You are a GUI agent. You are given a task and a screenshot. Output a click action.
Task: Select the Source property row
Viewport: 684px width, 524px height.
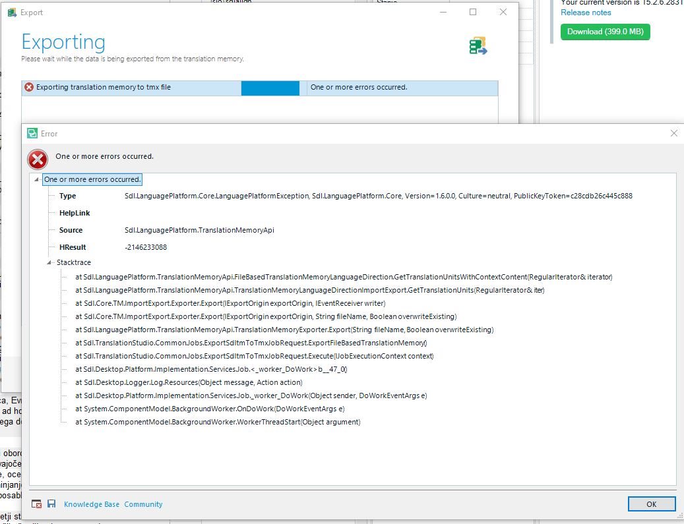167,230
